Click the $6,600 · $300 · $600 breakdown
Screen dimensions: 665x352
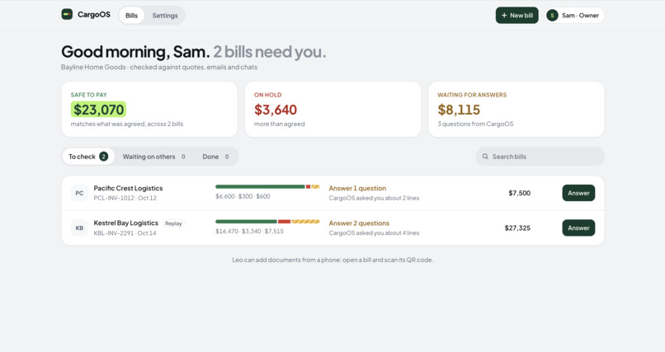(243, 196)
